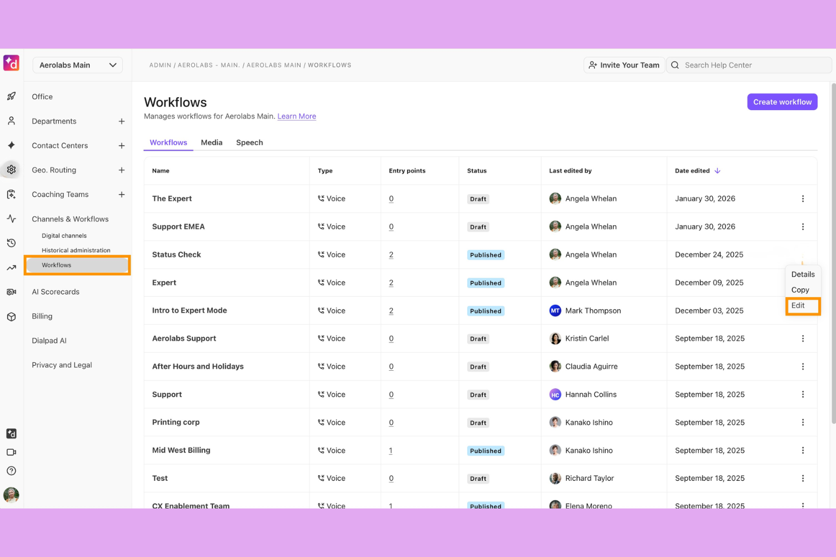Image resolution: width=836 pixels, height=557 pixels.
Task: Open the three-dot menu for Printing corp
Action: click(x=803, y=422)
